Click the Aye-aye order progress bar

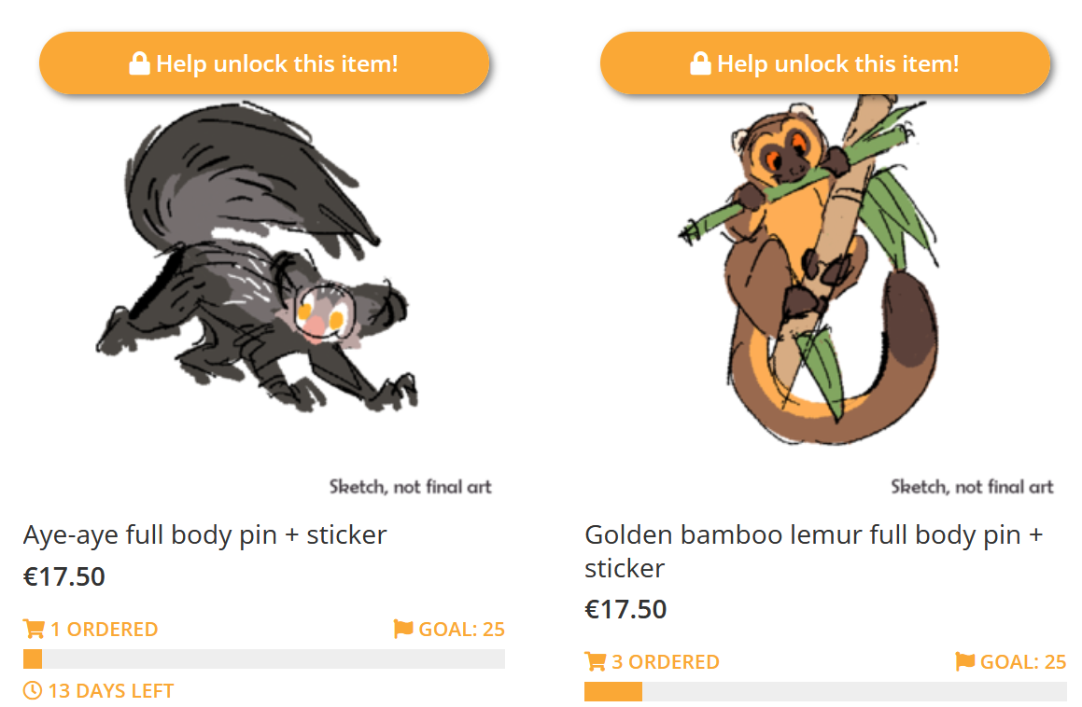tap(264, 659)
